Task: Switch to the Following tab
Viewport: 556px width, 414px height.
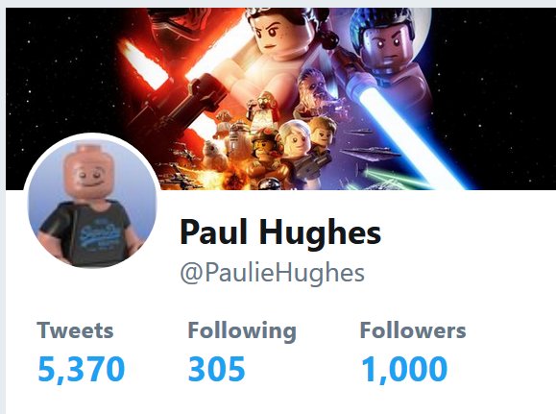Action: point(242,331)
